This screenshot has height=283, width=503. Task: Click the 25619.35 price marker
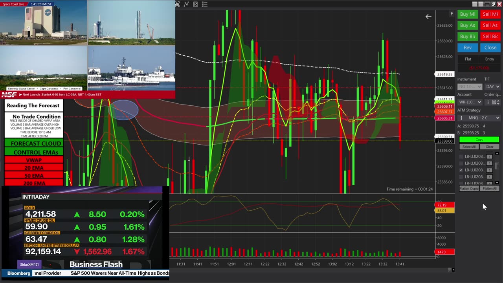click(x=444, y=74)
